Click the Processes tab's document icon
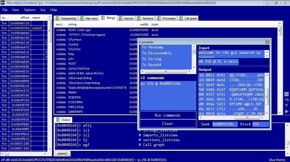Viewport: 290px width, 162px height. tap(159, 18)
